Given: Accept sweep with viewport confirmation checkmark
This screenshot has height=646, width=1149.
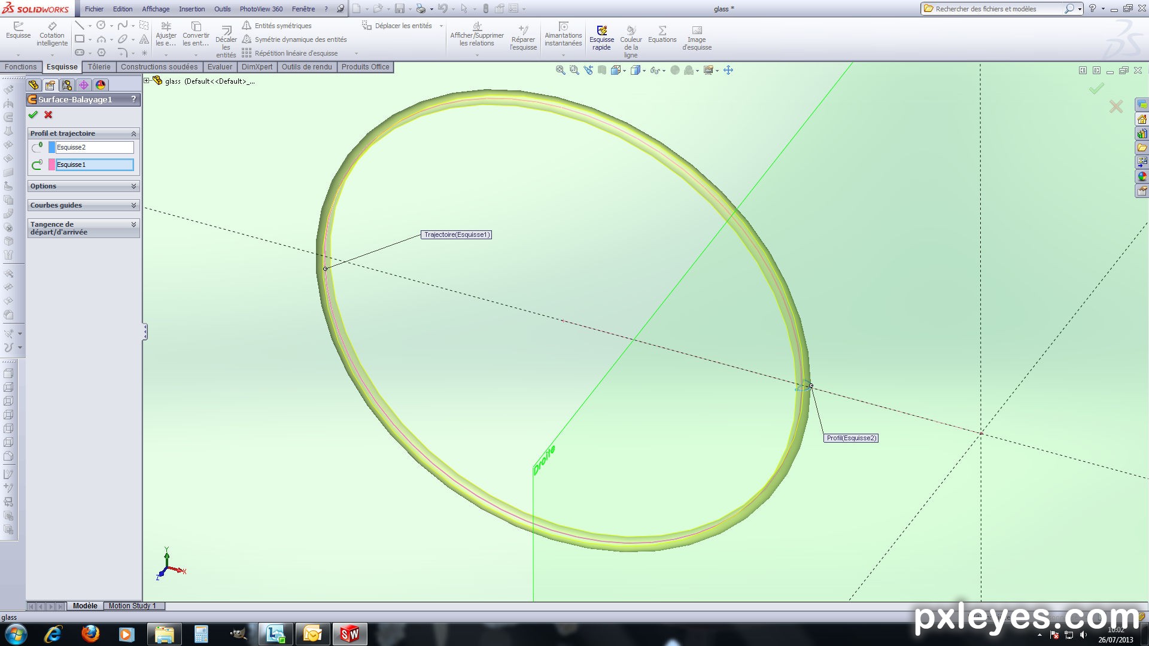Looking at the screenshot, I should pos(1096,89).
